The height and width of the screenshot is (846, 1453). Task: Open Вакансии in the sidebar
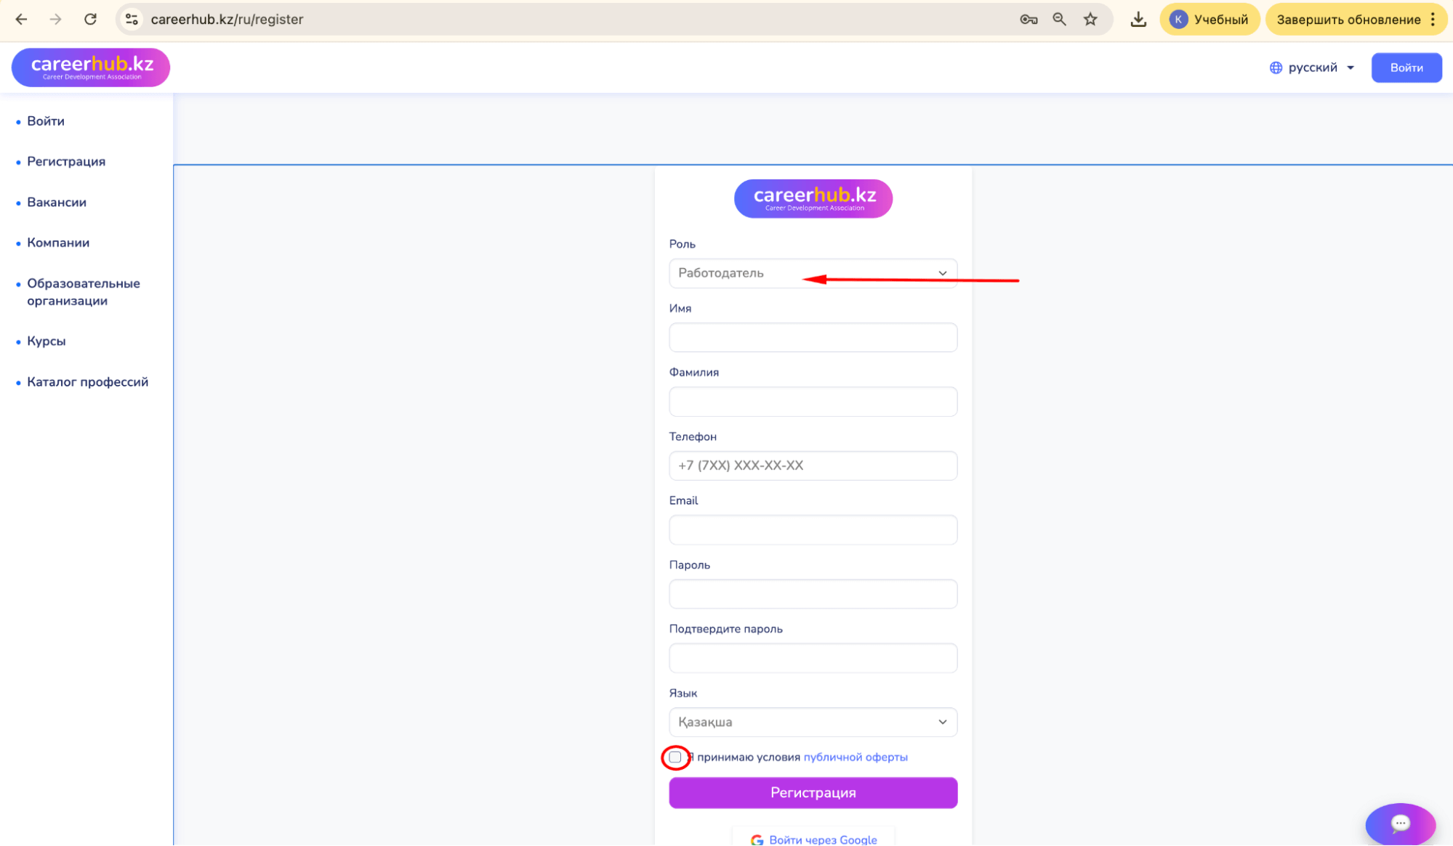(57, 203)
